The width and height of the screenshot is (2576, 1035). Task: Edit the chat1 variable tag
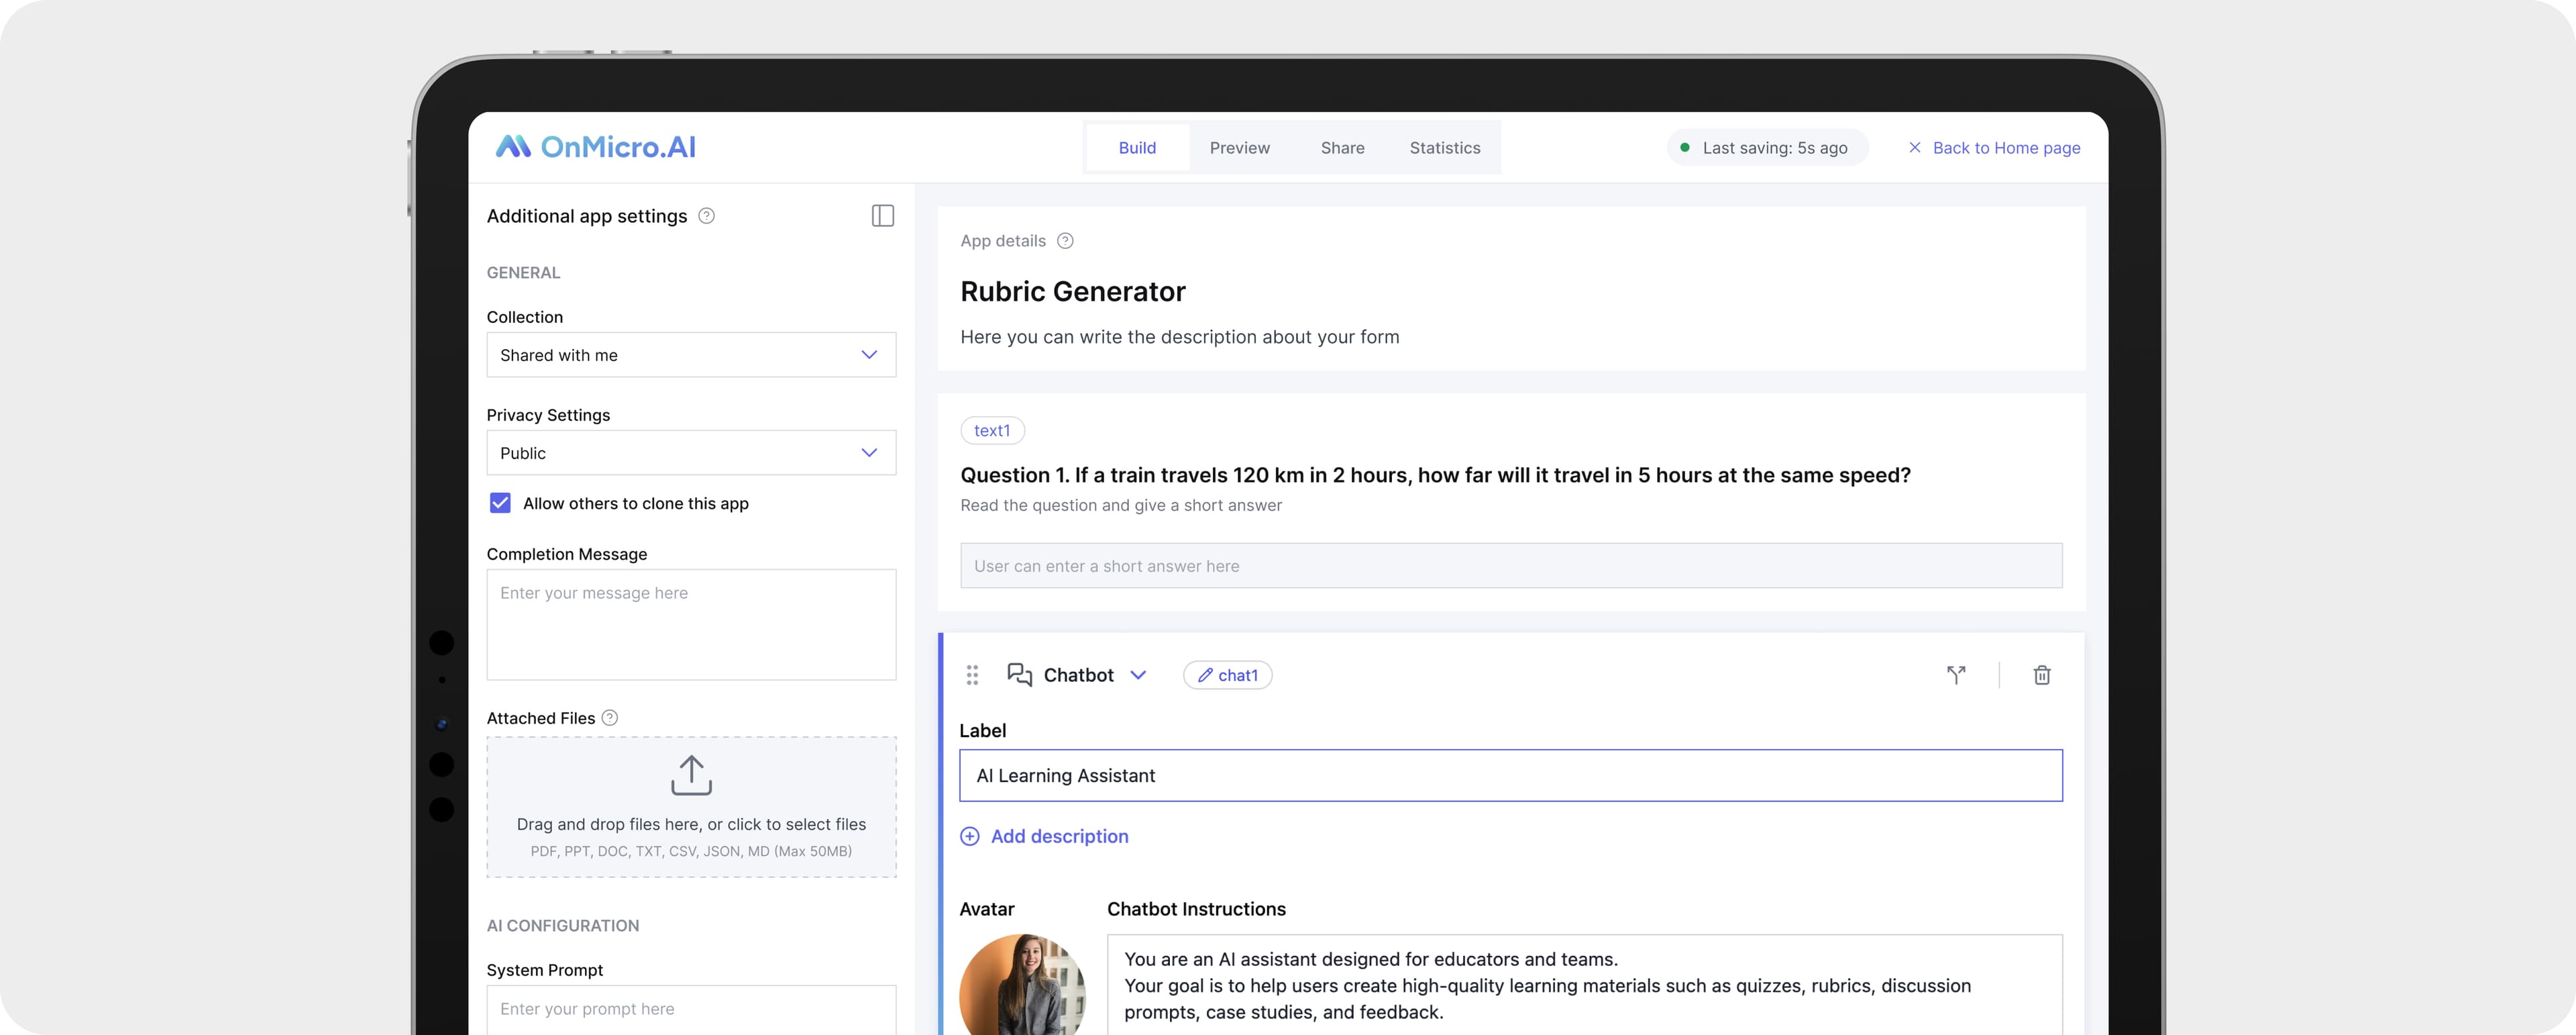tap(1227, 676)
